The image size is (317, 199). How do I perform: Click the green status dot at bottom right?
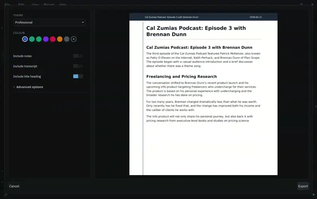[x=313, y=195]
